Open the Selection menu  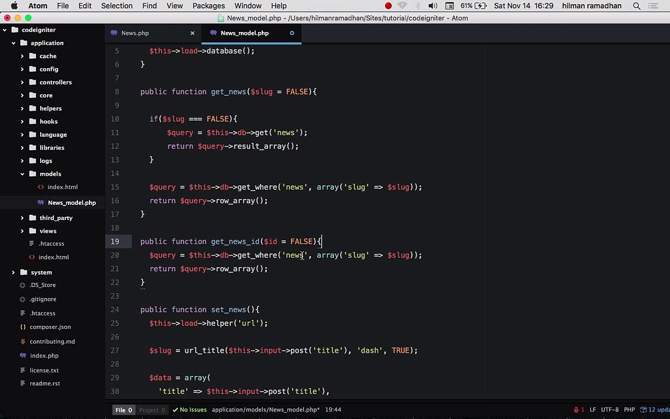(117, 6)
